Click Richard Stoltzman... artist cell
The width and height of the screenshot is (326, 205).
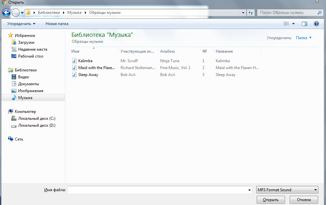[x=138, y=68]
